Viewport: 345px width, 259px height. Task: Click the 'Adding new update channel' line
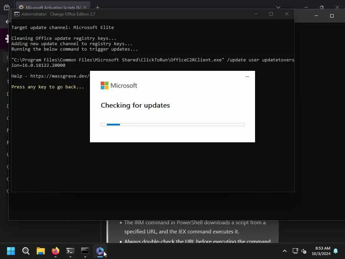pyautogui.click(x=72, y=44)
